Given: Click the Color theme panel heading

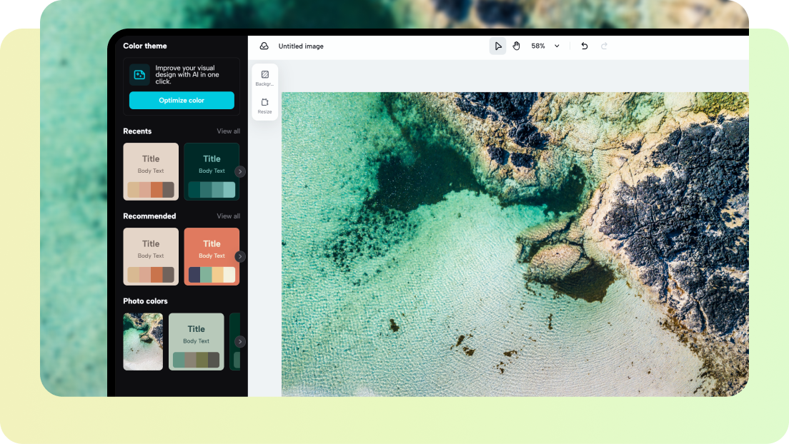Looking at the screenshot, I should click(x=145, y=46).
